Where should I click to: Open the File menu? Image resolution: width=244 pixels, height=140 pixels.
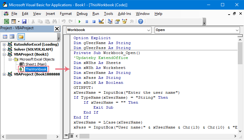[x=14, y=14]
